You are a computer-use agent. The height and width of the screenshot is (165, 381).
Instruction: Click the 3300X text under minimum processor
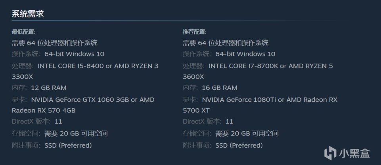click(x=22, y=77)
